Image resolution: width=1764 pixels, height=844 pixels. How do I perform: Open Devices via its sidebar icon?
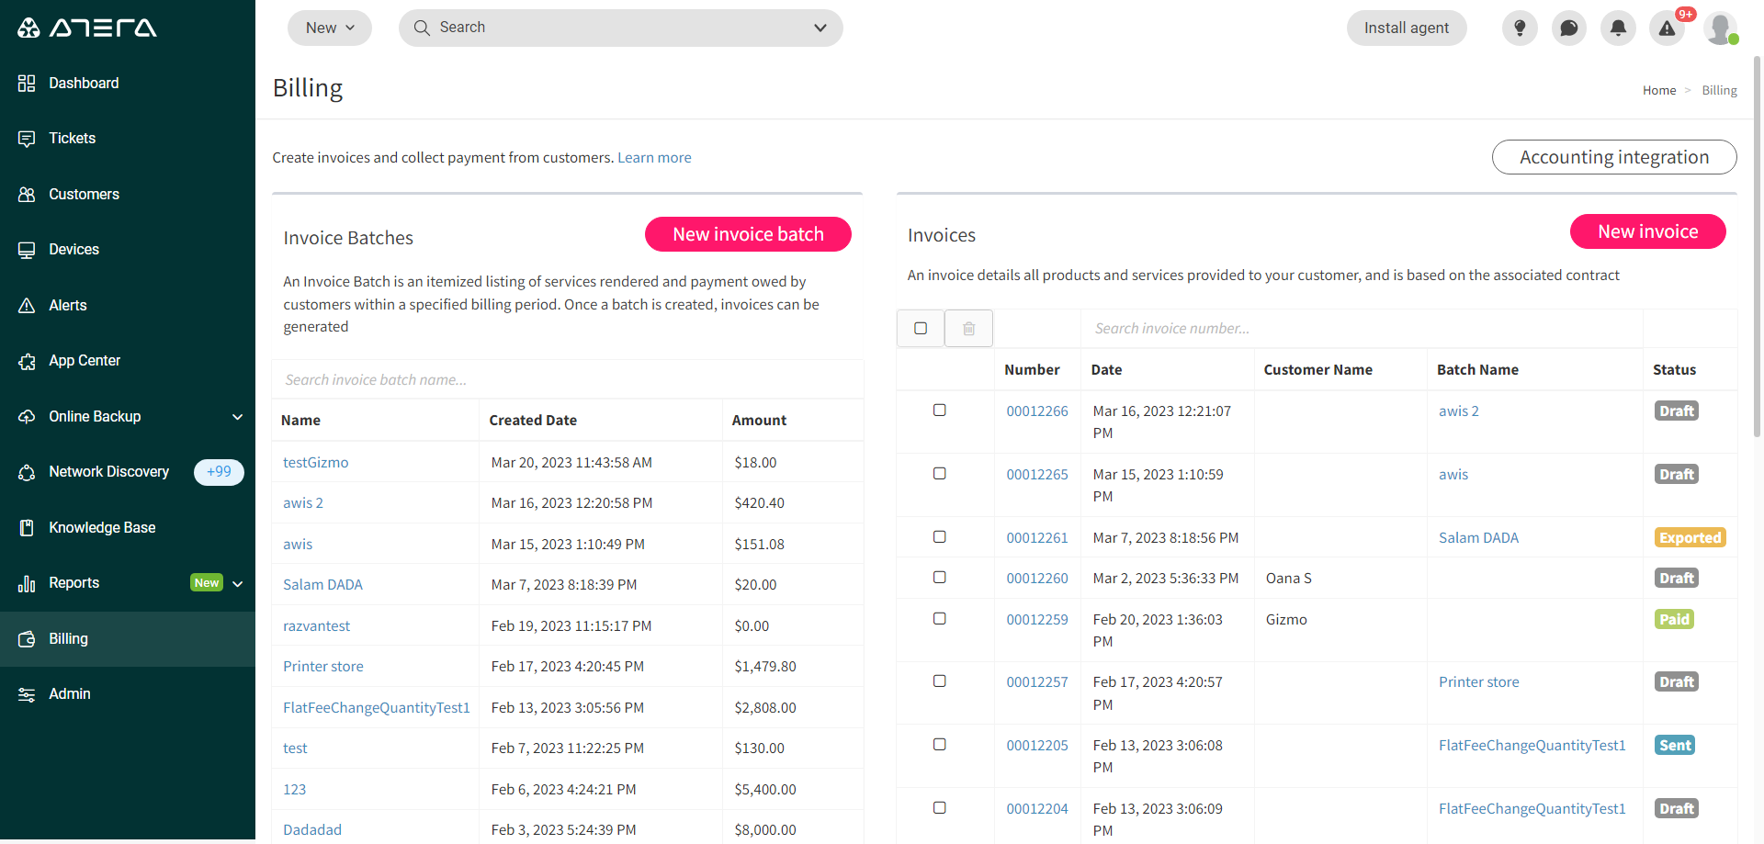(x=27, y=250)
